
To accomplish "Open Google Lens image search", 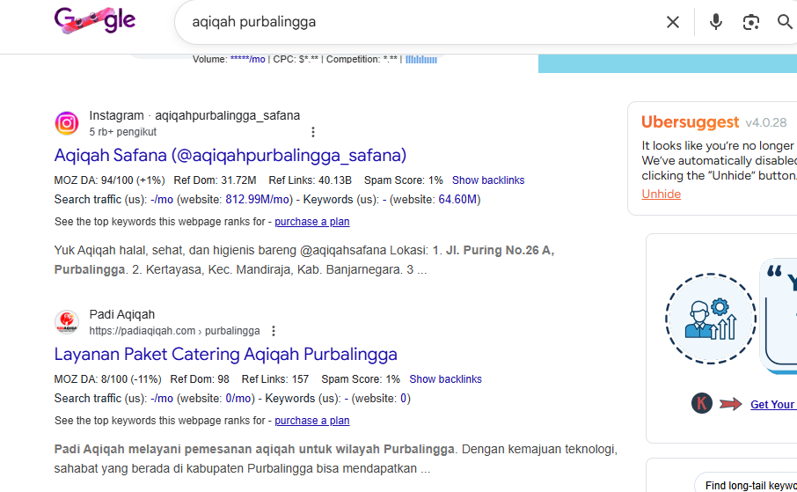I will click(750, 22).
